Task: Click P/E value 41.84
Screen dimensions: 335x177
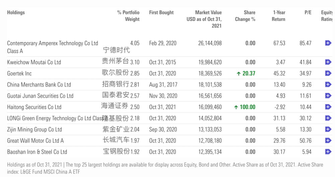Action: (x=305, y=62)
